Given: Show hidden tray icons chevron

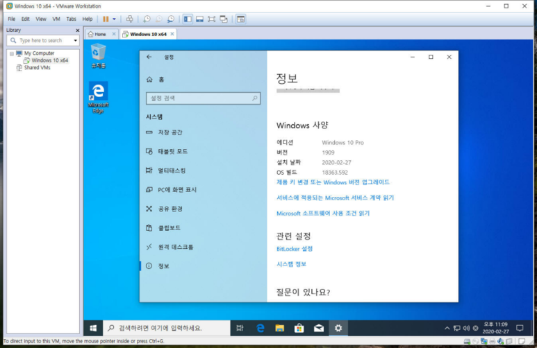Looking at the screenshot, I should pyautogui.click(x=447, y=328).
